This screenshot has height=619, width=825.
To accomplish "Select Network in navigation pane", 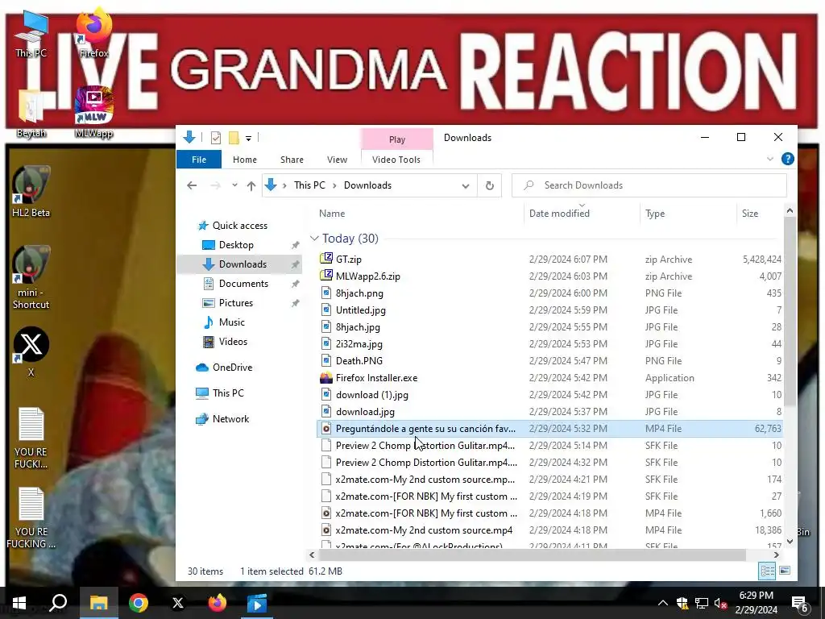I will [x=230, y=419].
